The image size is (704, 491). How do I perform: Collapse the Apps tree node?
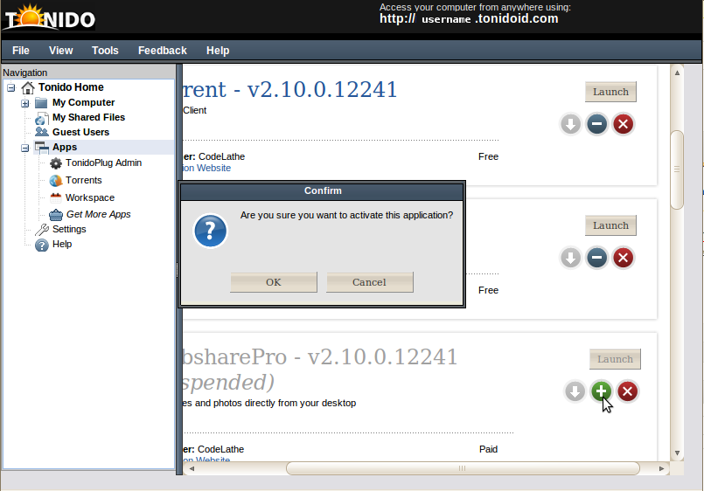click(x=25, y=149)
